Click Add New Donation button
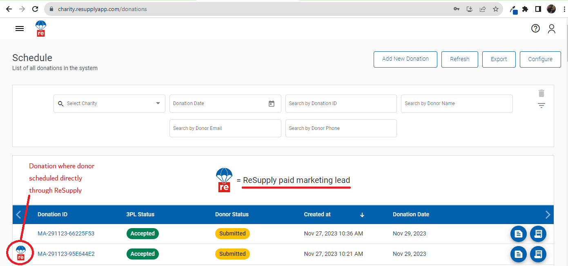 [405, 59]
